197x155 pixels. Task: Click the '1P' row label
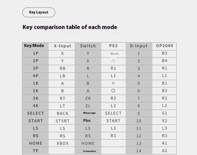(x=36, y=53)
